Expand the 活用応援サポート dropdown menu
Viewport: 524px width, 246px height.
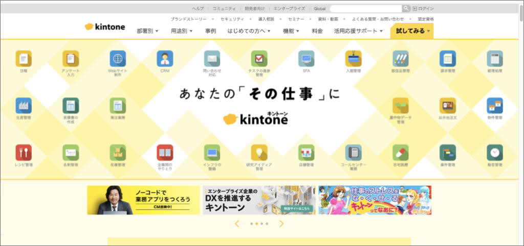358,31
